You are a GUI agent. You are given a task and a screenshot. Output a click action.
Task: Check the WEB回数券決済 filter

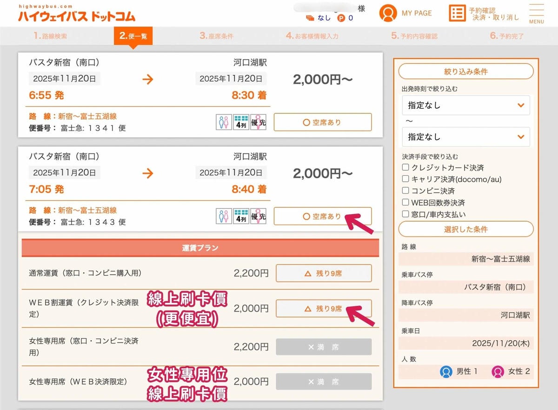[405, 203]
